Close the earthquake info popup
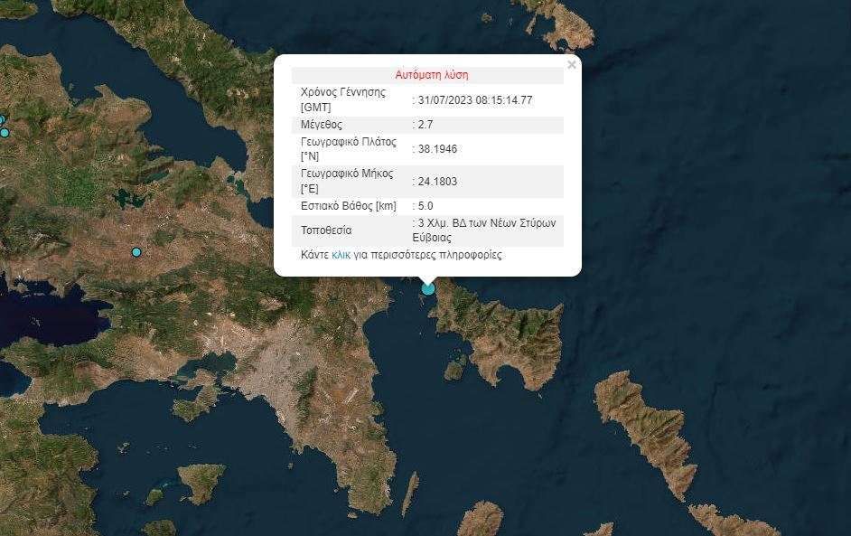Viewport: 851px width, 536px height. click(x=571, y=65)
